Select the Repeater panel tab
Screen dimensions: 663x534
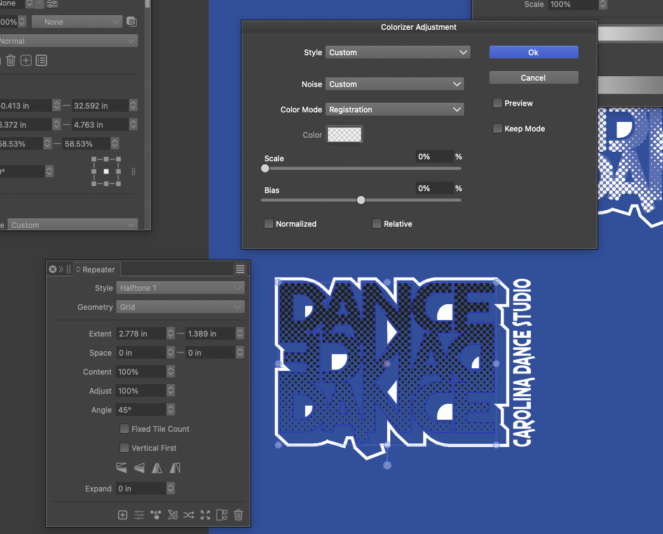pos(96,269)
